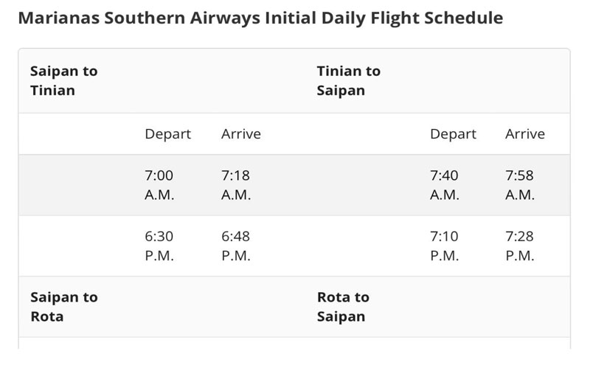
Task: Select the Tinian to Saipan header
Action: point(348,80)
